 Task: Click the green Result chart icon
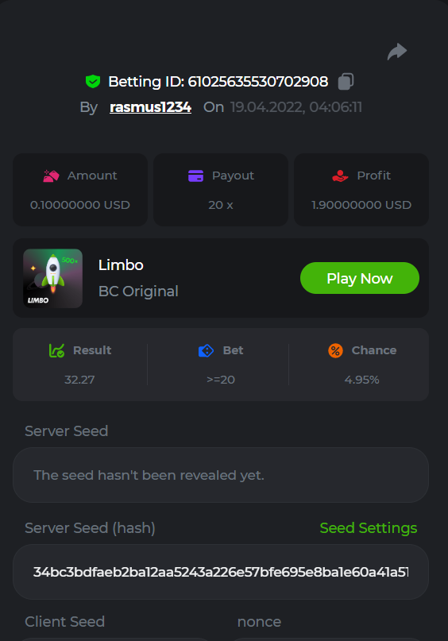point(57,350)
